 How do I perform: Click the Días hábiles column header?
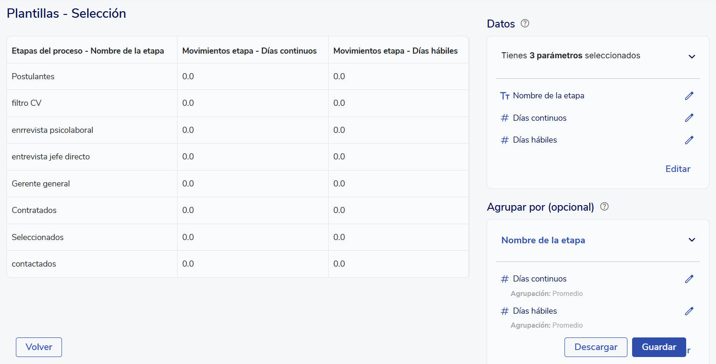(395, 51)
